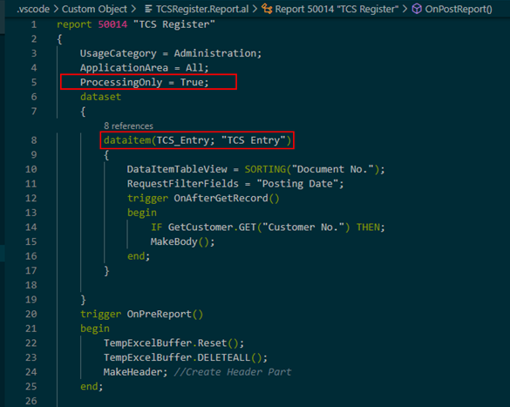Click the Administration value
Image resolution: width=510 pixels, height=407 pixels.
[215, 53]
